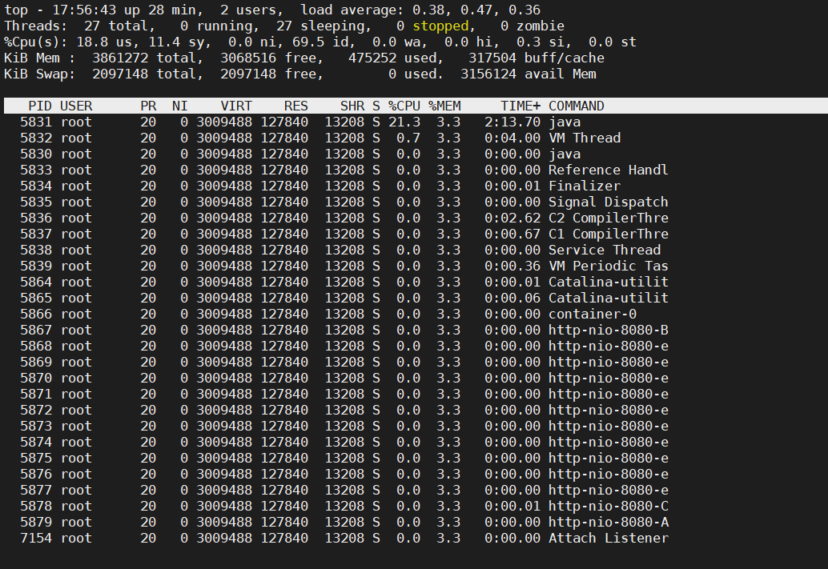Viewport: 828px width, 569px height.
Task: Select the Finalizer process row
Action: 320,186
